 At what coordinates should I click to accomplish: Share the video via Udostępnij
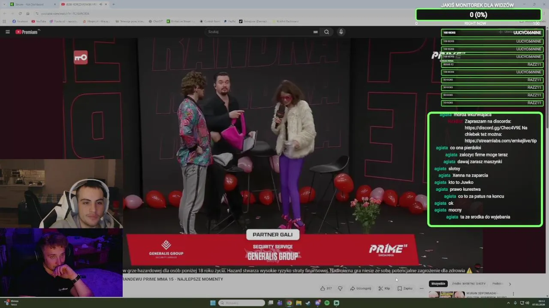[361, 288]
